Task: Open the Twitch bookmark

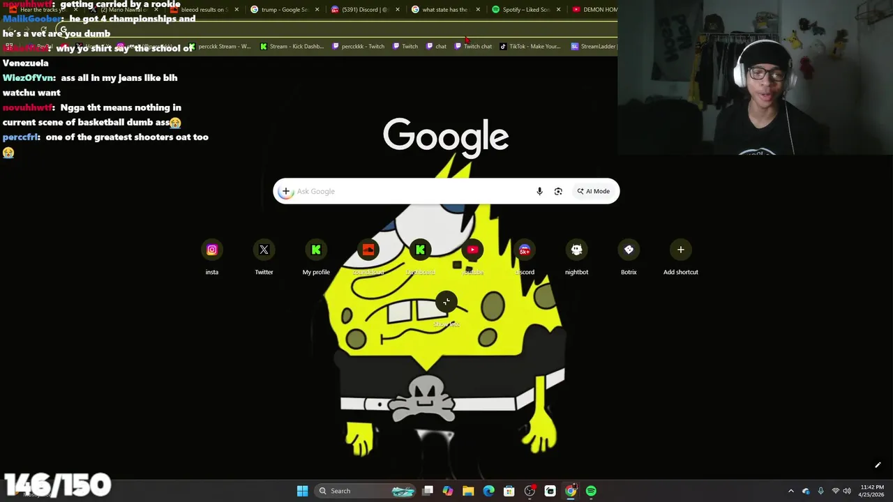Action: [405, 47]
